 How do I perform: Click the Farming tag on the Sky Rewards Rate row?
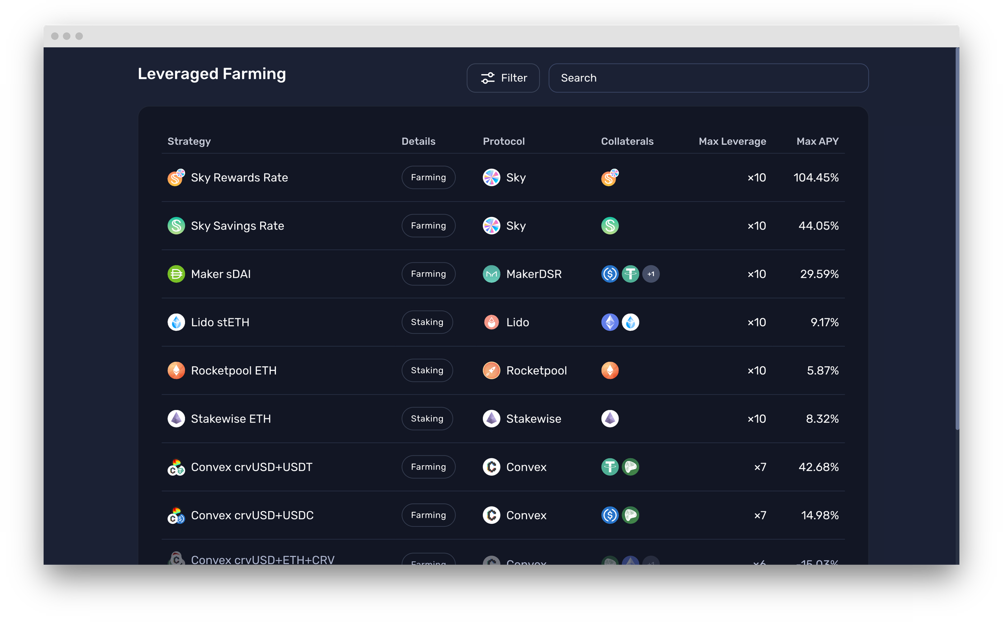click(x=428, y=177)
